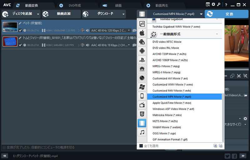Image resolution: width=250 pixels, height=160 pixels.
Task: Click the manage profiles icon in dropdown footer
Action: (221, 146)
